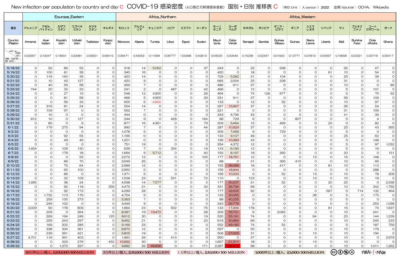This screenshot has width=400, height=258.
Task: Click the Africa_Western region header
Action: point(303,16)
